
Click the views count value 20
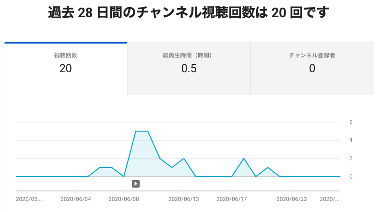pos(66,68)
